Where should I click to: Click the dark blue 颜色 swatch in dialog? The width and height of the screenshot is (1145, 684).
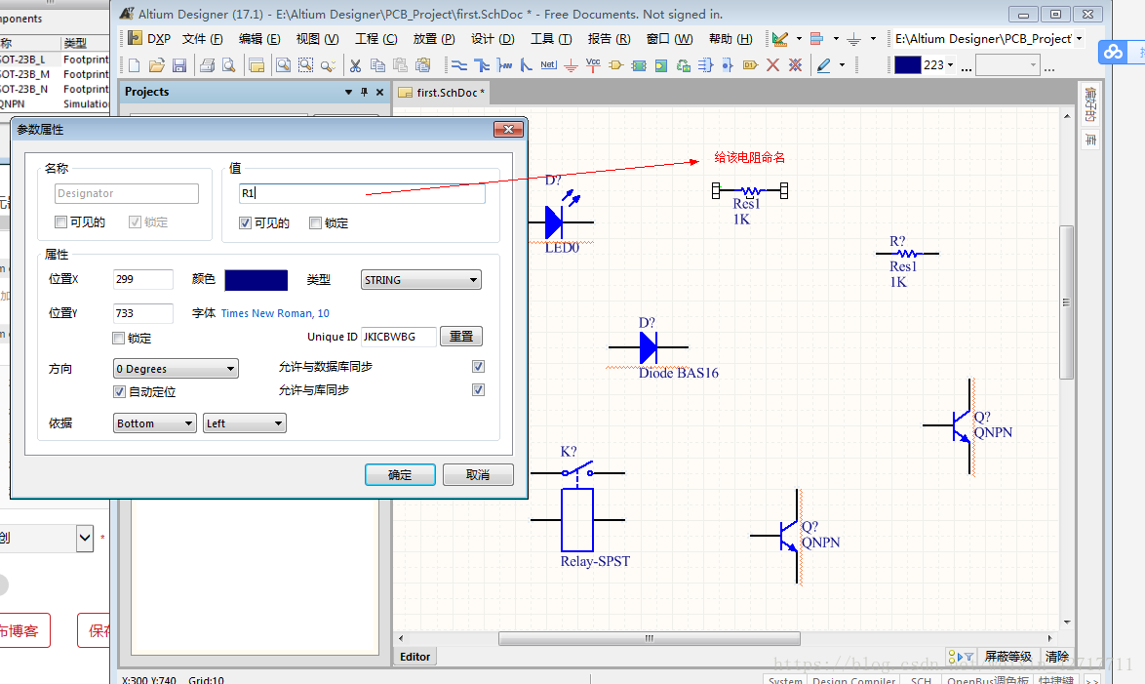[257, 280]
